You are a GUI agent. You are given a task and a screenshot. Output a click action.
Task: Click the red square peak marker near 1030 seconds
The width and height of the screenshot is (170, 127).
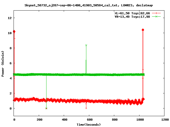(x=143, y=30)
